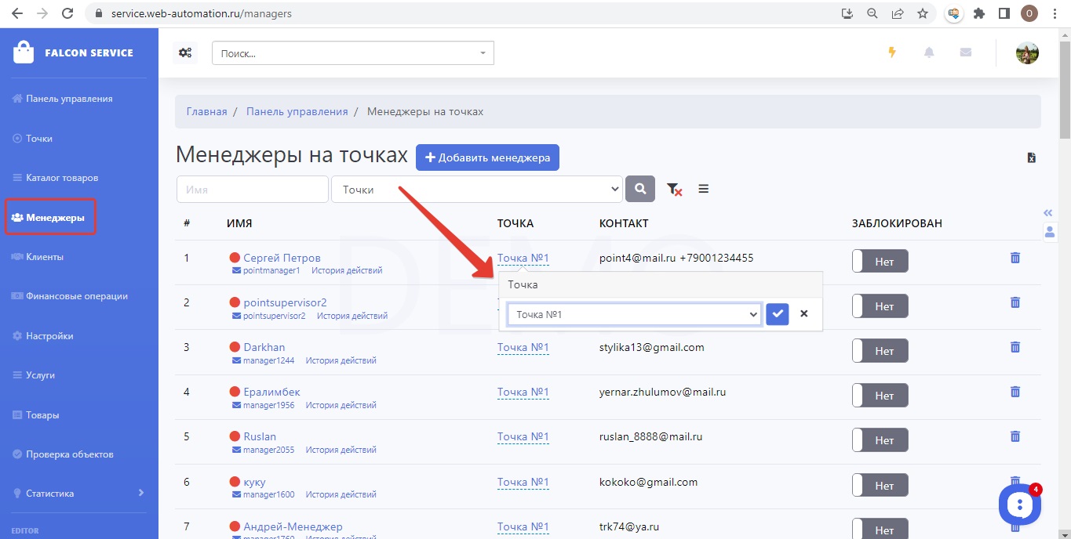Go to Финансовые операции in sidebar

point(76,296)
